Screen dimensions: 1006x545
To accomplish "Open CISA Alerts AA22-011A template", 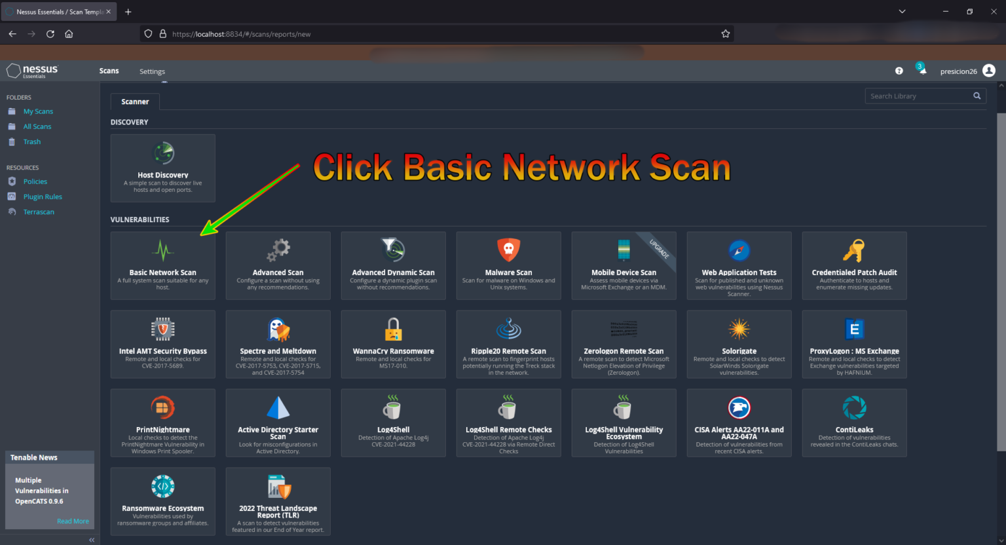I will click(739, 423).
